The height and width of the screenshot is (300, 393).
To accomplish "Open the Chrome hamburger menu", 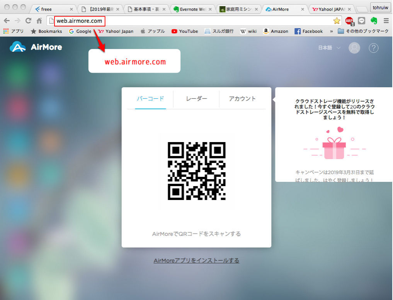I will coord(386,21).
